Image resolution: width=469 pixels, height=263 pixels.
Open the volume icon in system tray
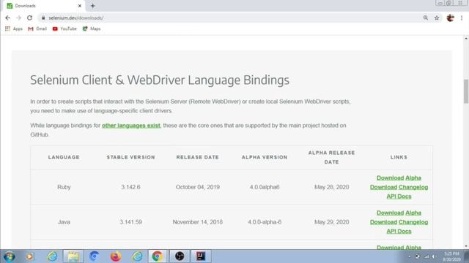point(433,256)
